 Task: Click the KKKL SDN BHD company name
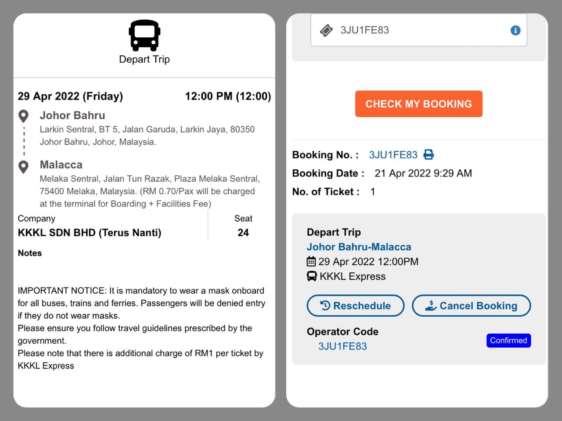pyautogui.click(x=90, y=232)
